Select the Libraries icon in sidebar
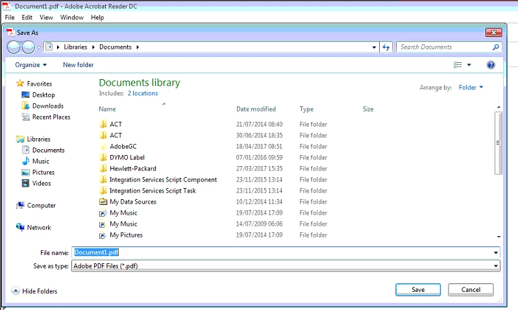 pyautogui.click(x=20, y=139)
